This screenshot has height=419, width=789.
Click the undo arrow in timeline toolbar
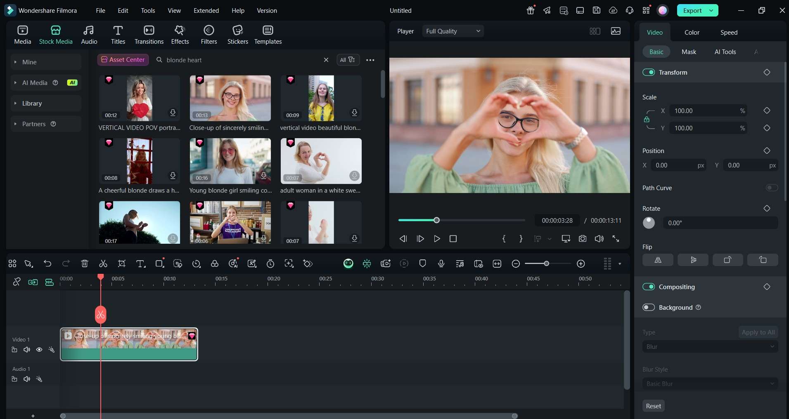[47, 264]
